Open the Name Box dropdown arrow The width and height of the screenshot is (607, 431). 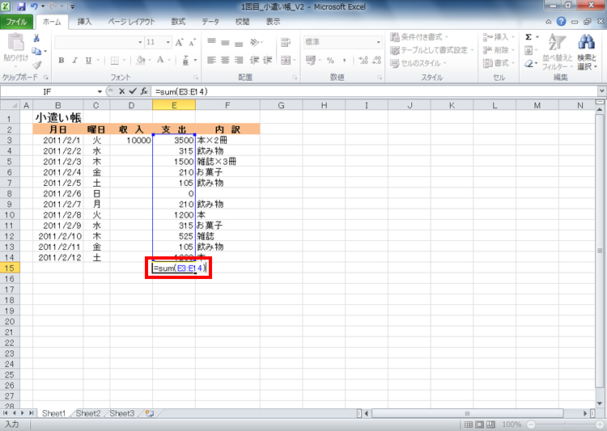(100, 91)
